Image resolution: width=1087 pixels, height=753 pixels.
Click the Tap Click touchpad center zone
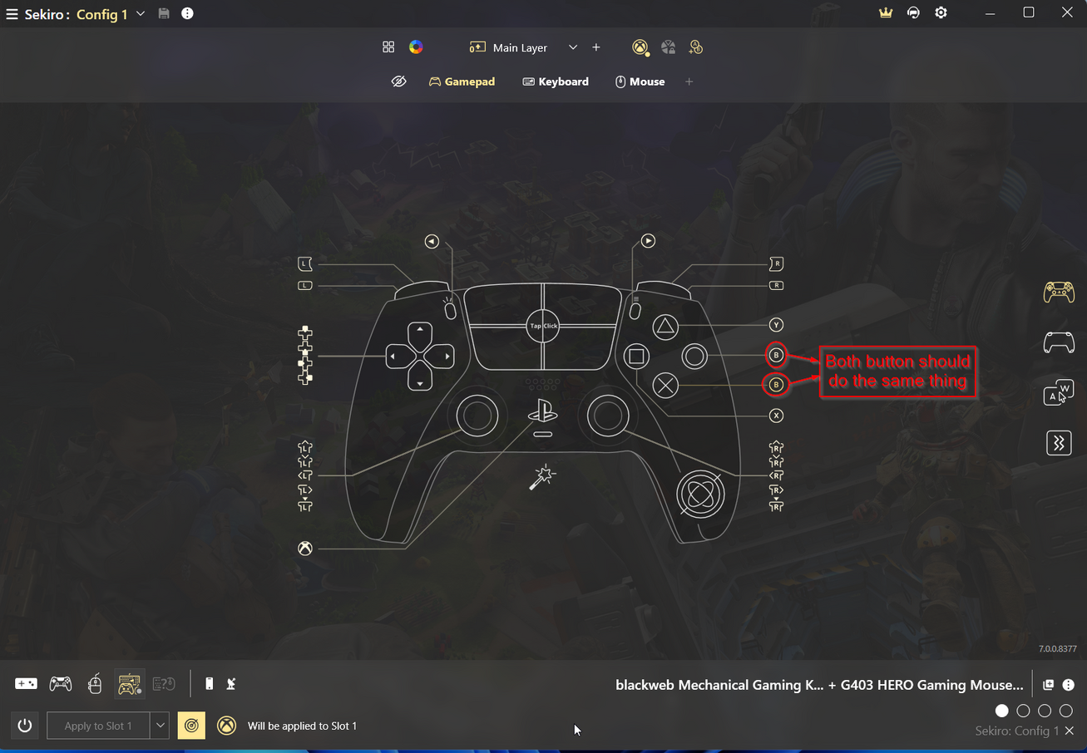click(x=543, y=326)
